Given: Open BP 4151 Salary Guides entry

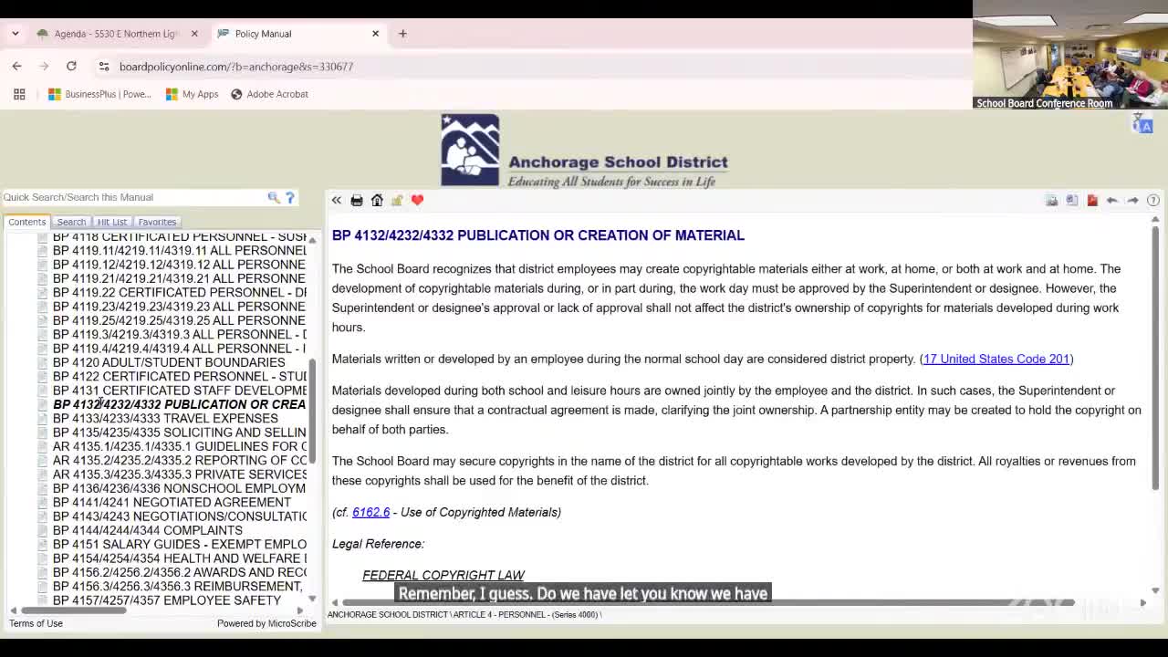Looking at the screenshot, I should pos(180,545).
